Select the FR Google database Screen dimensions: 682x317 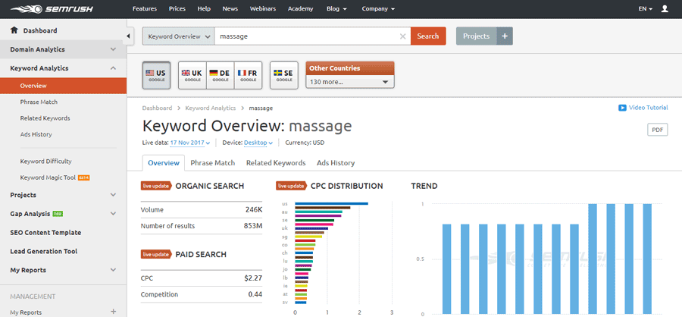tap(248, 75)
